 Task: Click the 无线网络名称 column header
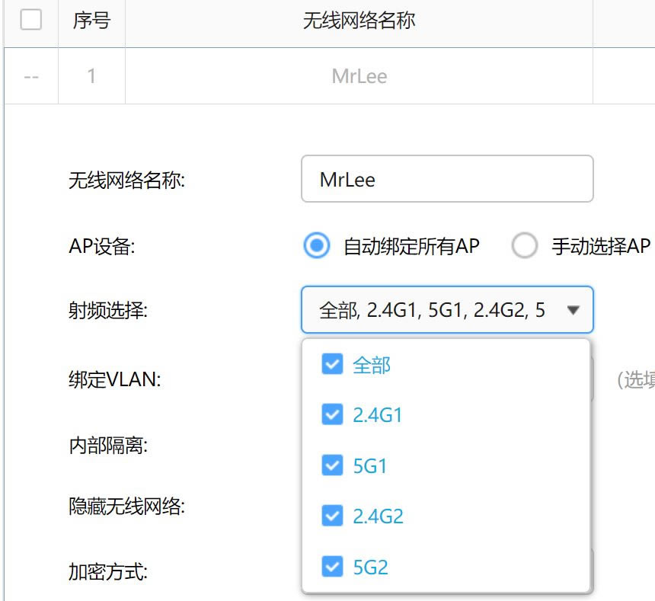tap(359, 21)
